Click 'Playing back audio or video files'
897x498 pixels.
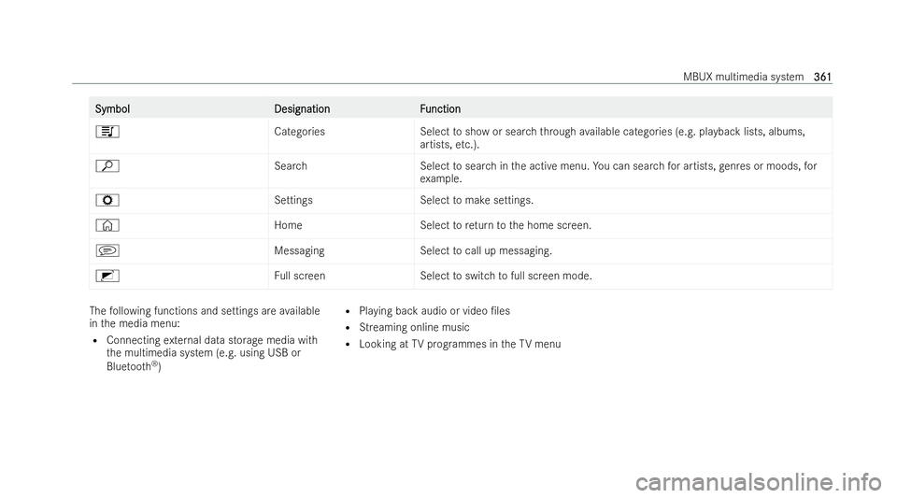[434, 311]
